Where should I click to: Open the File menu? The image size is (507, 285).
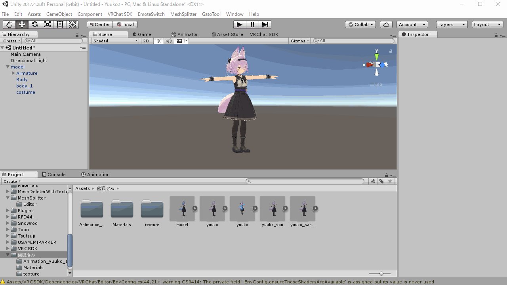click(5, 14)
